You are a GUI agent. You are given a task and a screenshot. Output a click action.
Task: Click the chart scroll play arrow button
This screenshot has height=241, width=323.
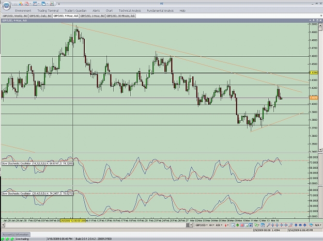coord(191,225)
